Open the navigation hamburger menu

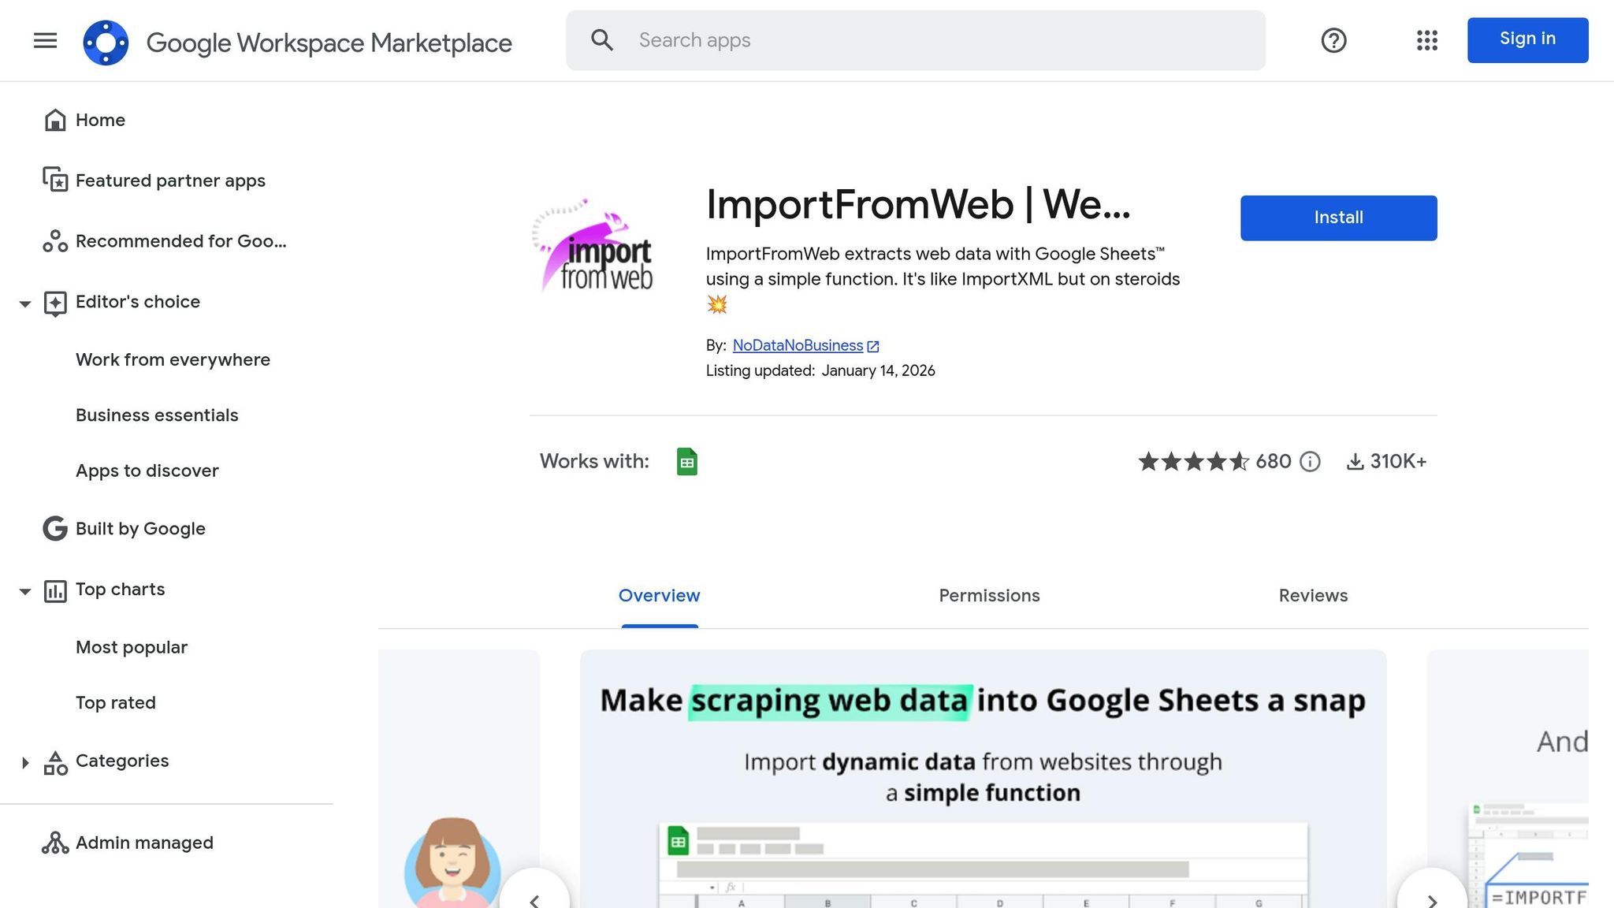pyautogui.click(x=45, y=41)
